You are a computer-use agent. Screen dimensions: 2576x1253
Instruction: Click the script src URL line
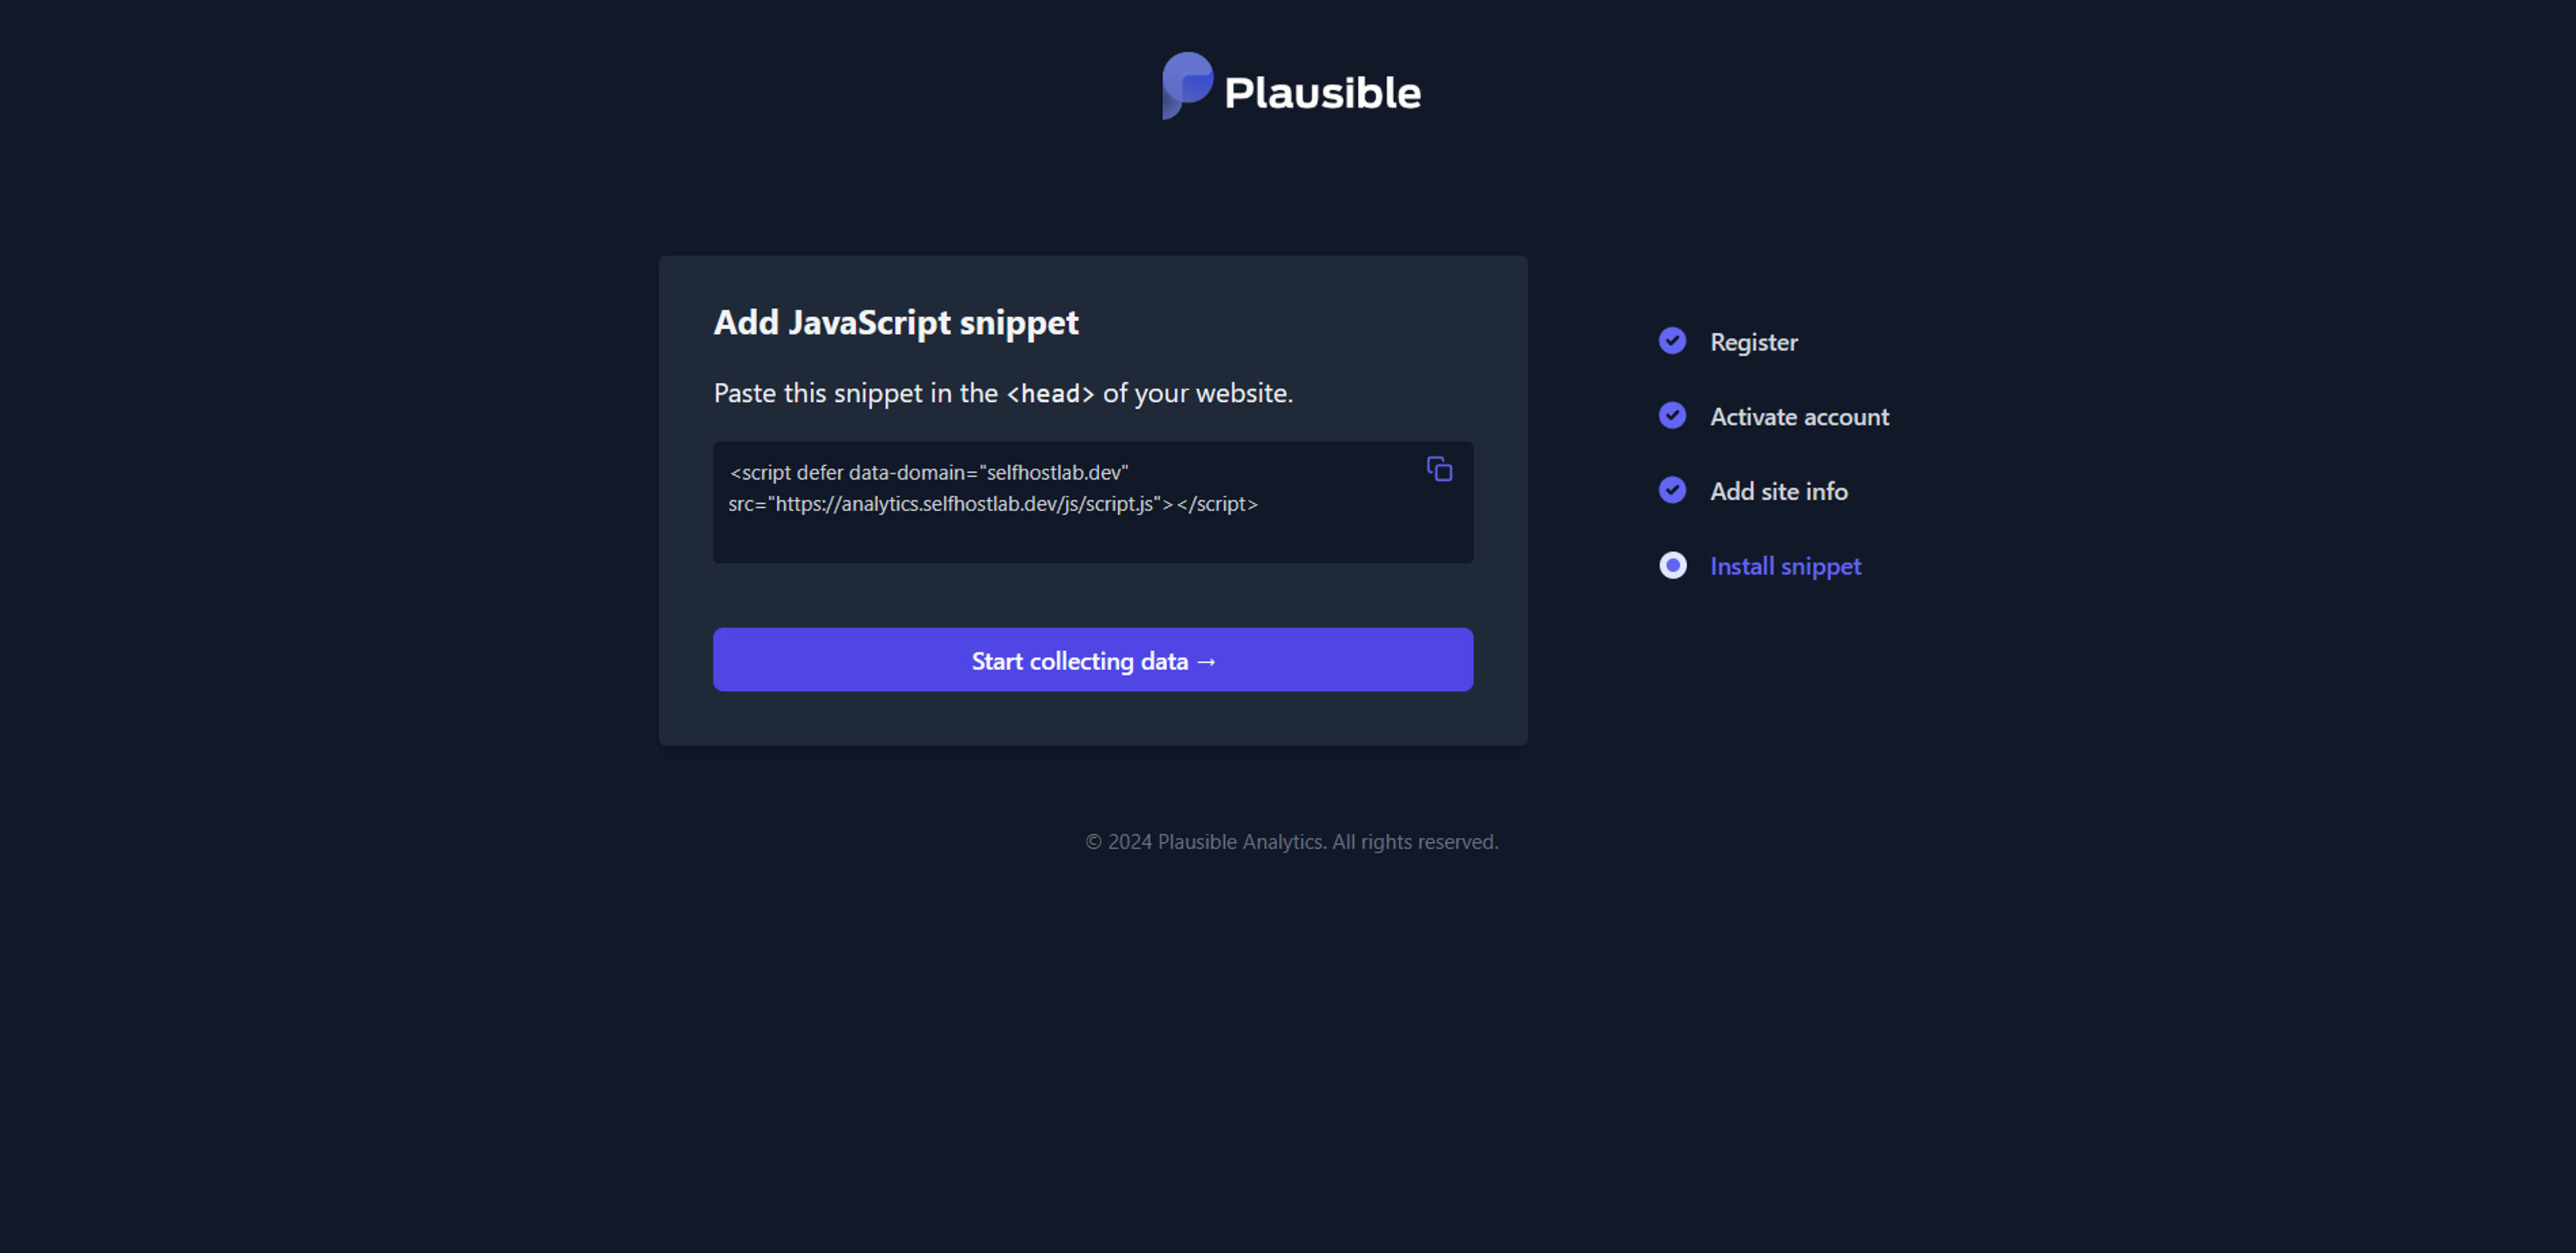(993, 504)
